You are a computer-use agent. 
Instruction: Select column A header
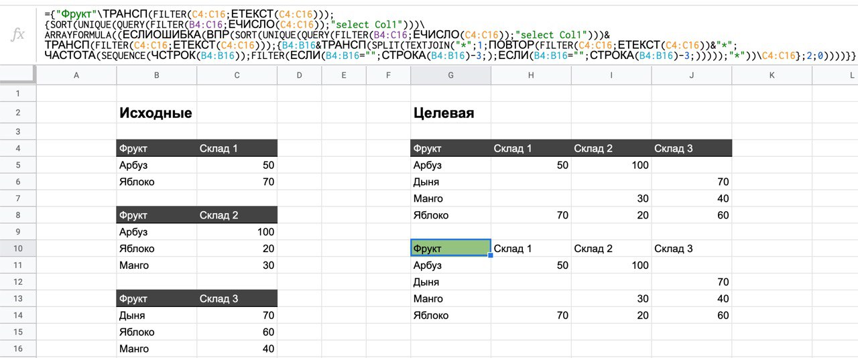[x=76, y=76]
